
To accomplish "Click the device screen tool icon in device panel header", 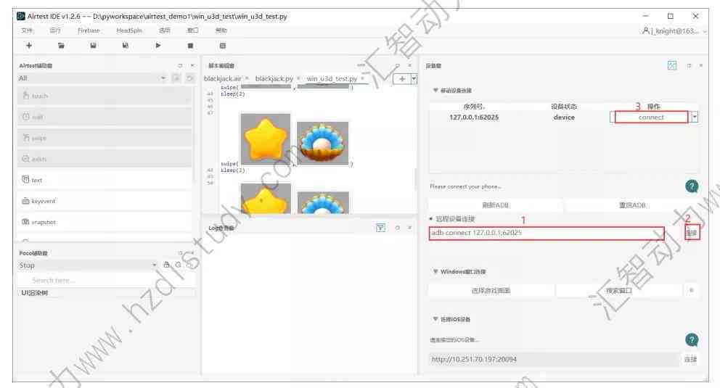I will coord(672,65).
